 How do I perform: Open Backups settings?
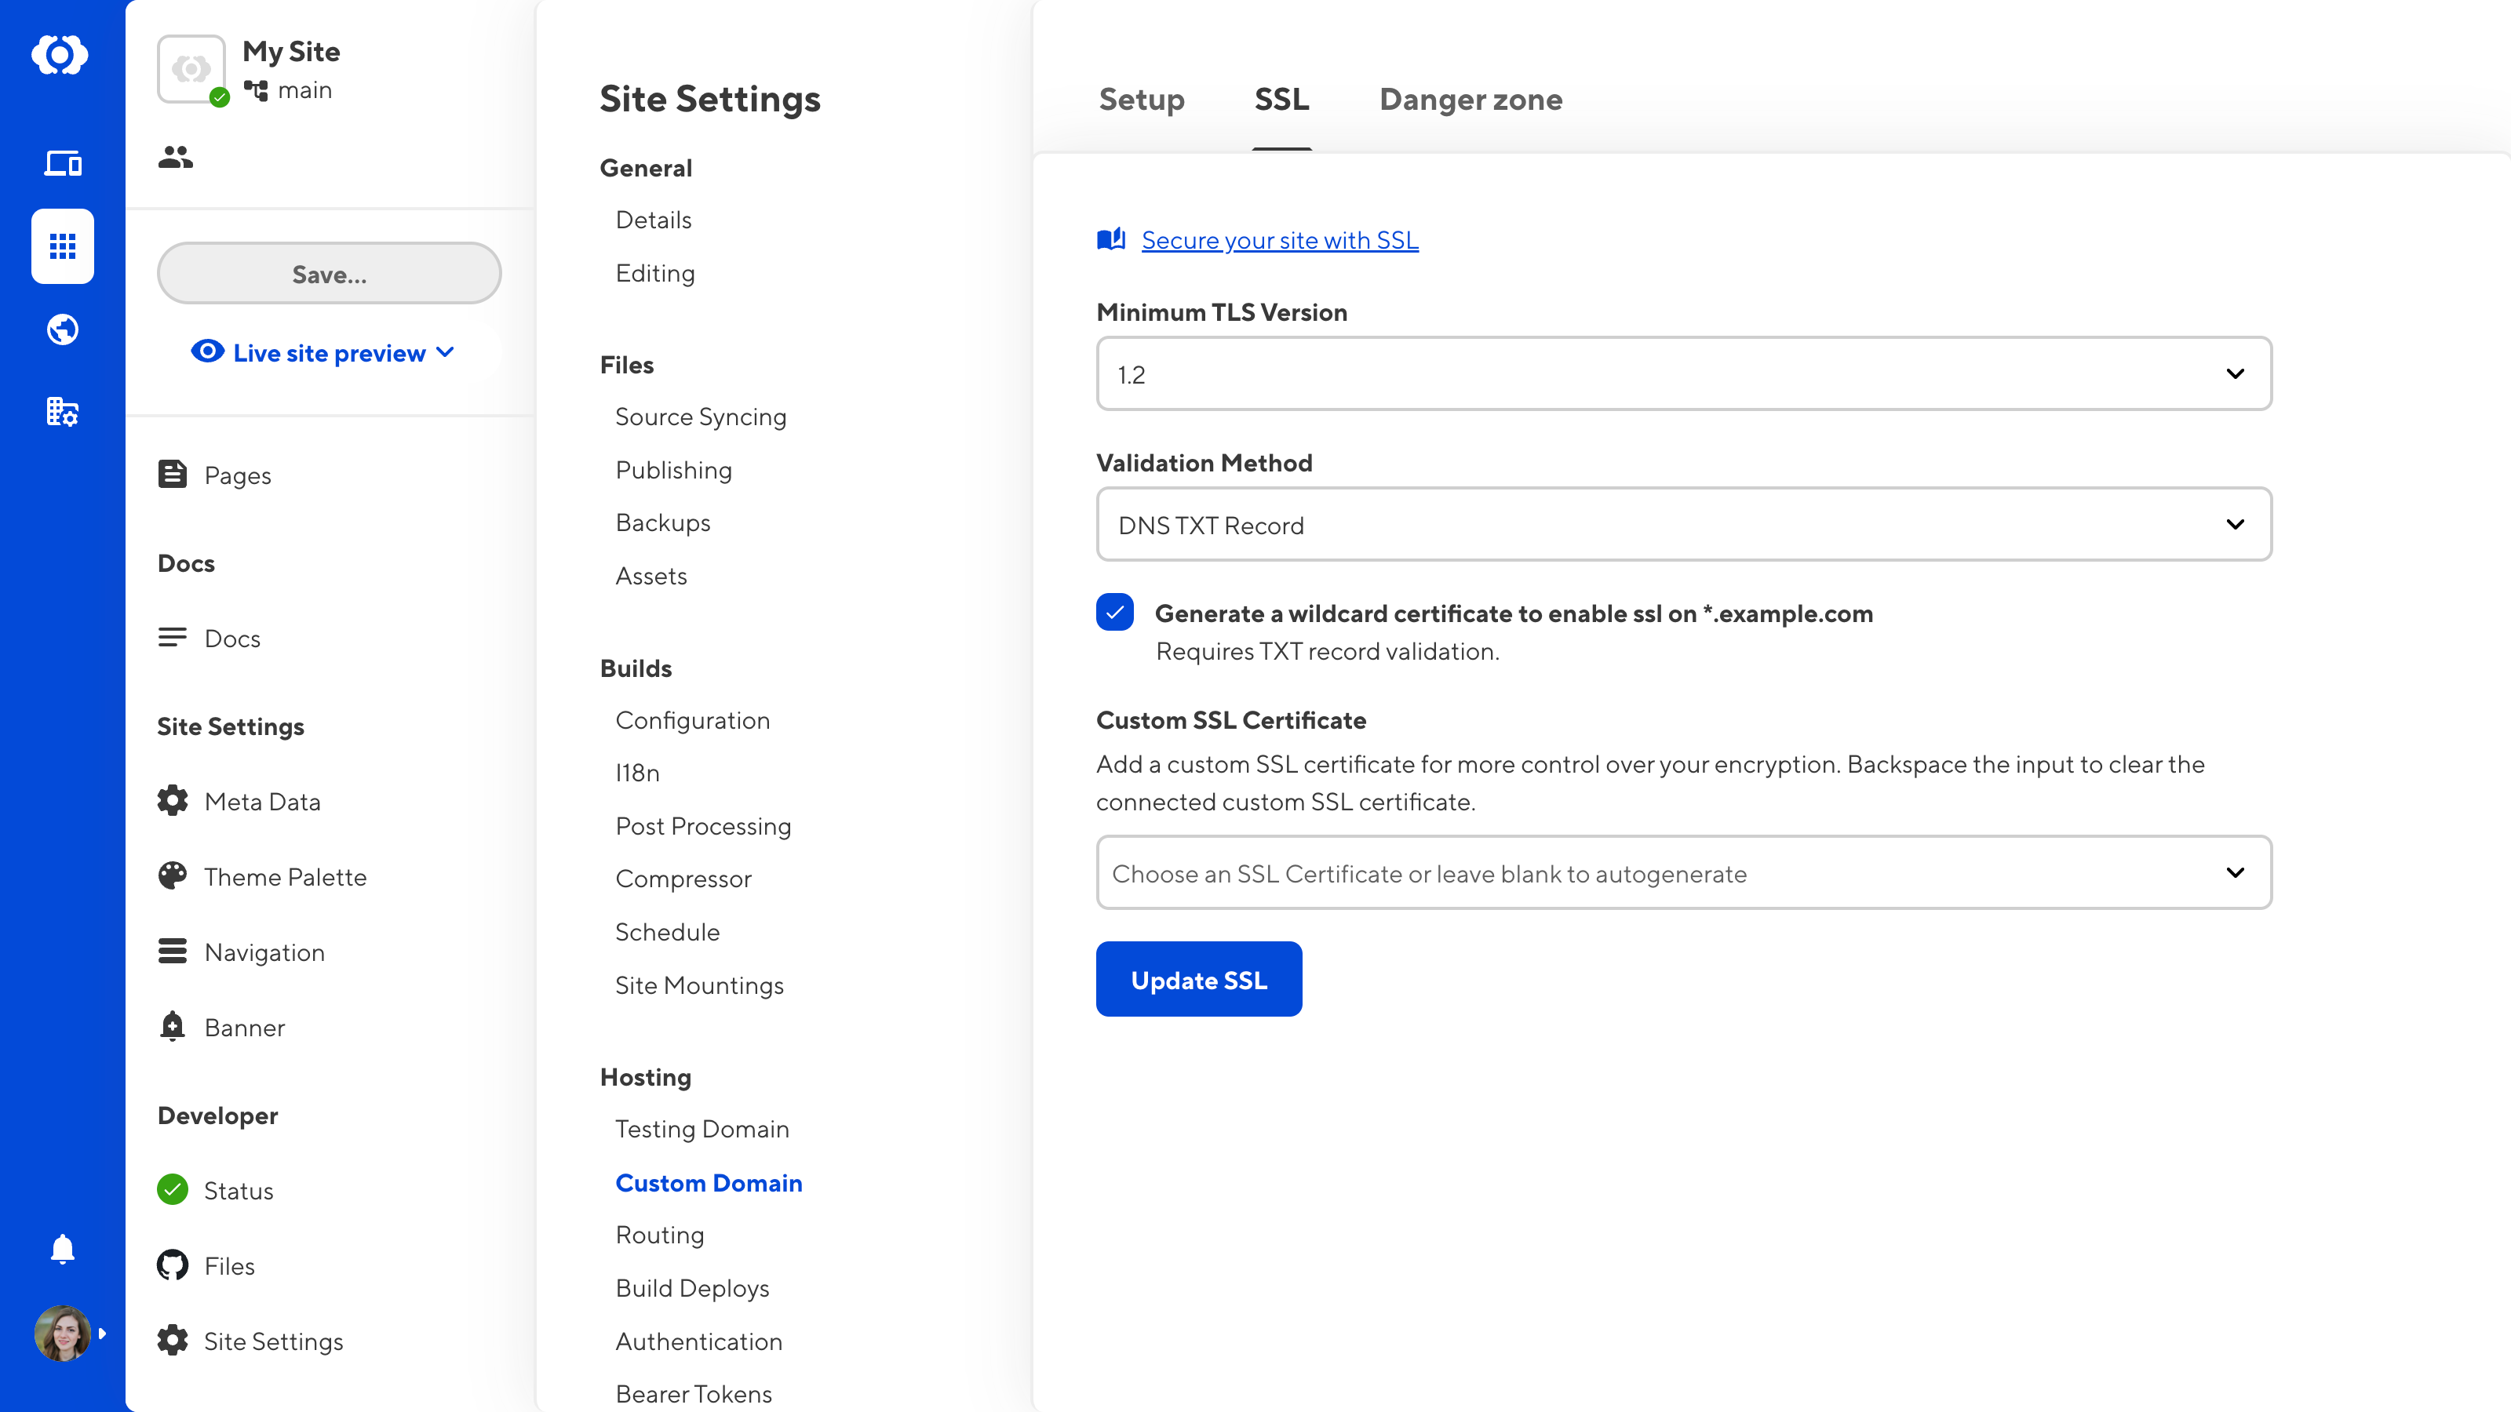tap(663, 523)
